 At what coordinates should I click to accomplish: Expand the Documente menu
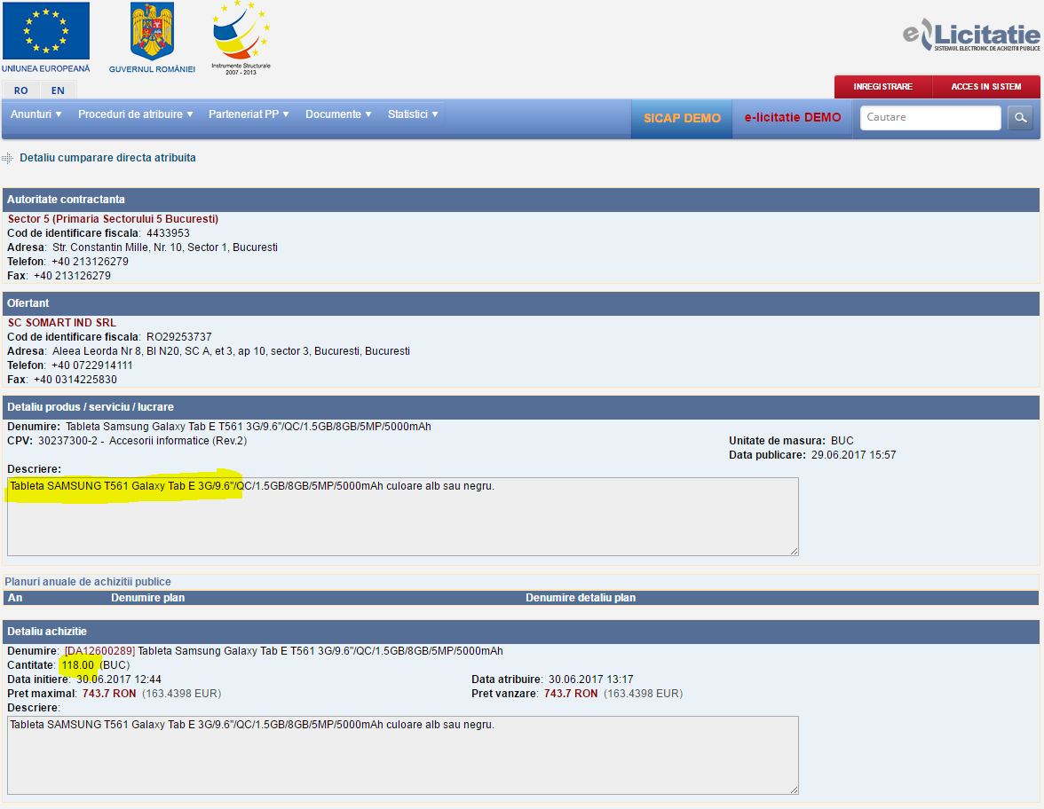338,114
